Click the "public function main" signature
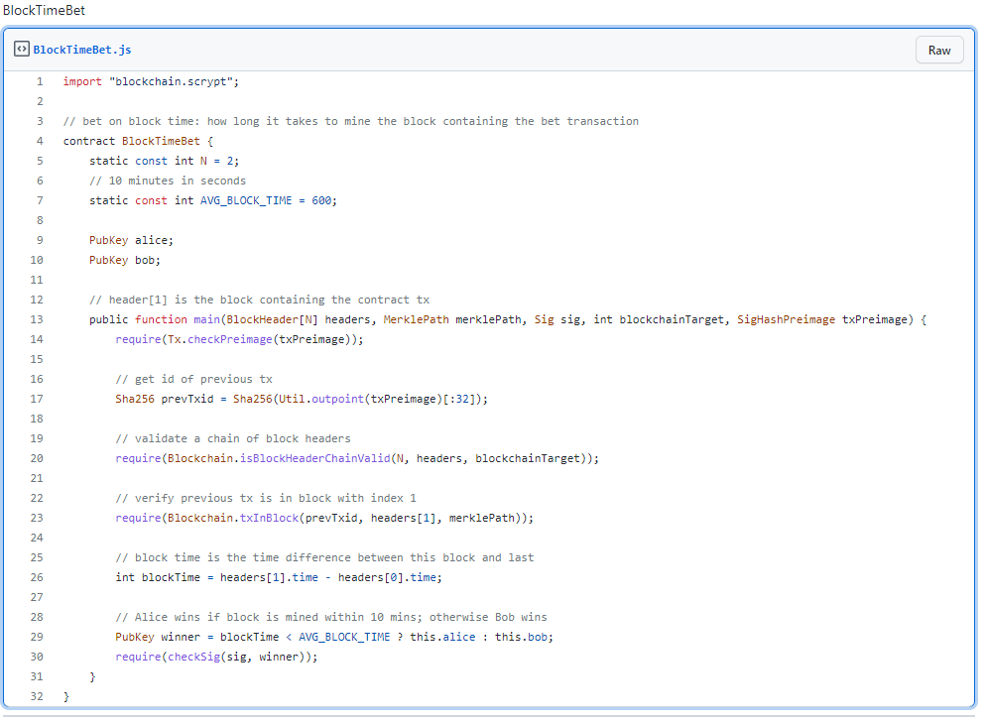This screenshot has height=722, width=986. pos(508,319)
